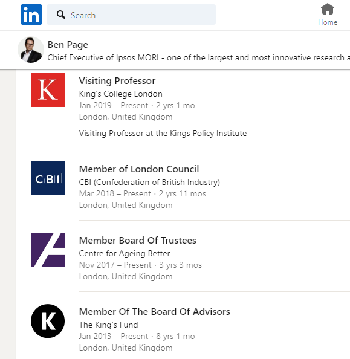Viewport: 350px width, 359px height.
Task: Open Member Board Of Trustees title
Action: pyautogui.click(x=138, y=241)
